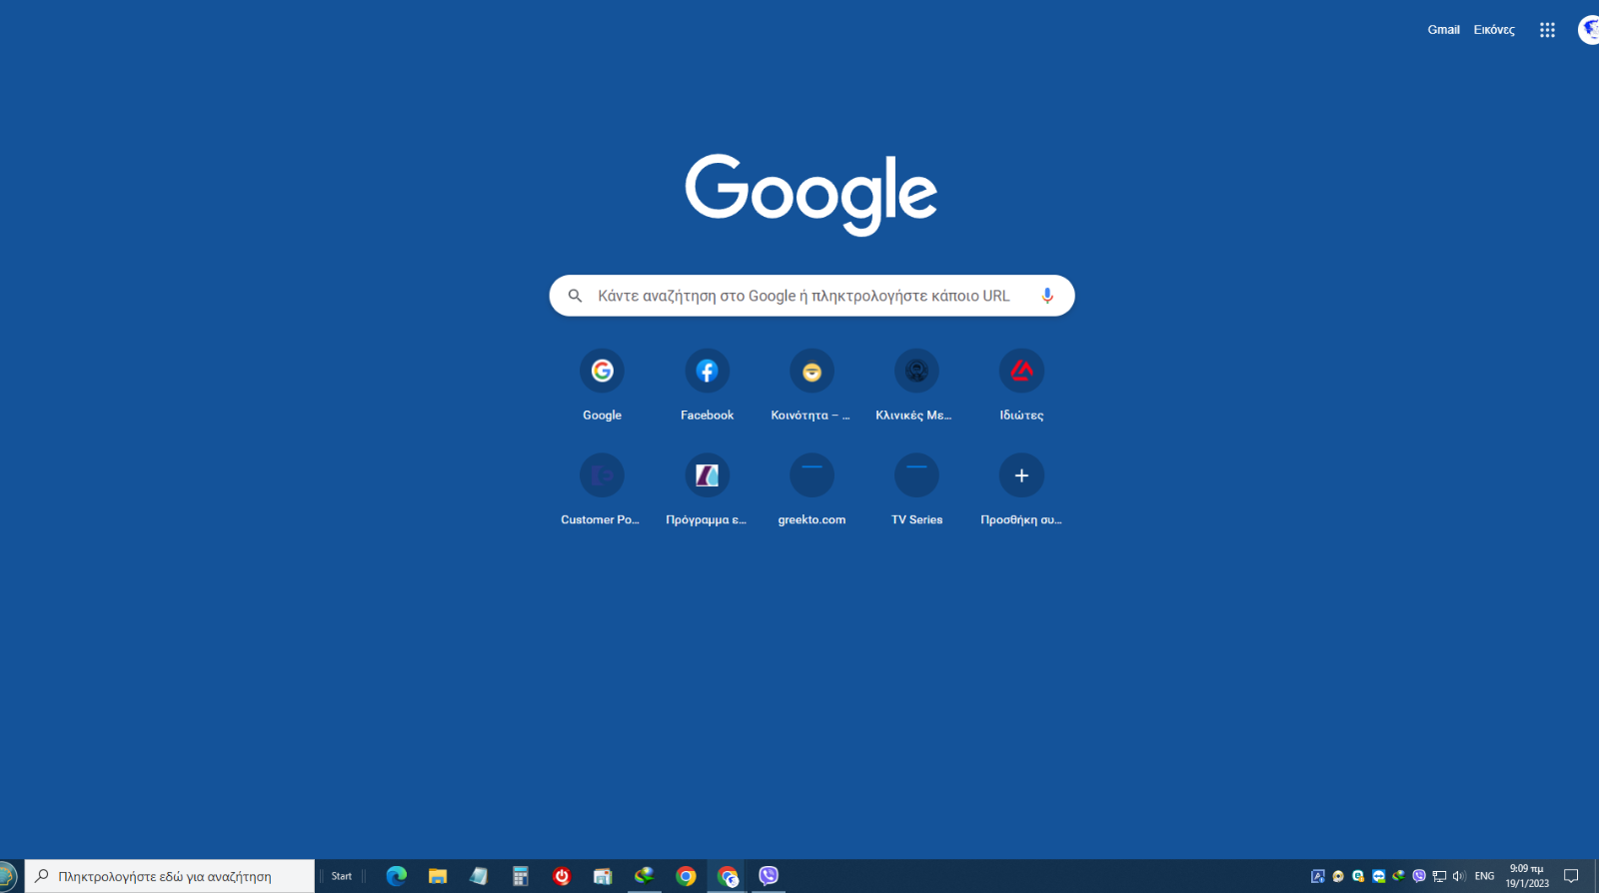Viewport: 1599px width, 893px height.
Task: Open the notification center icon
Action: click(1571, 876)
